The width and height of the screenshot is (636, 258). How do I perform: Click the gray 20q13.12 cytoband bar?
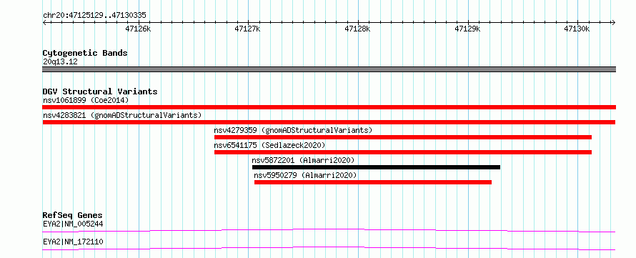tap(329, 69)
